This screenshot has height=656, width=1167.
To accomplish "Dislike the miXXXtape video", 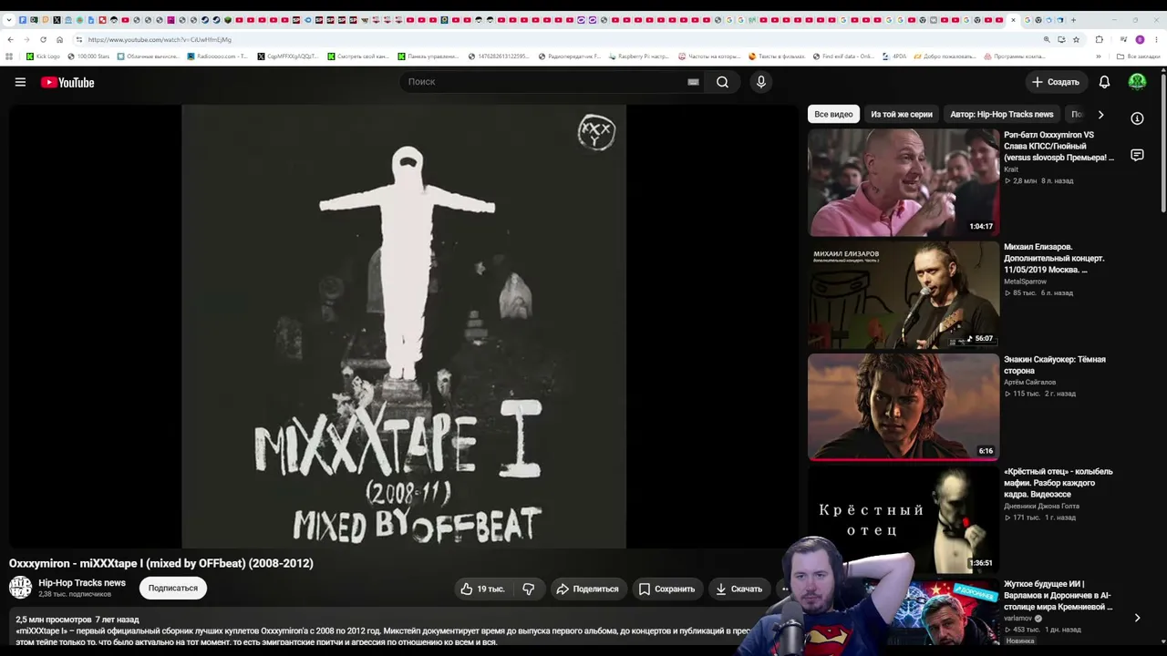I will coord(529,589).
